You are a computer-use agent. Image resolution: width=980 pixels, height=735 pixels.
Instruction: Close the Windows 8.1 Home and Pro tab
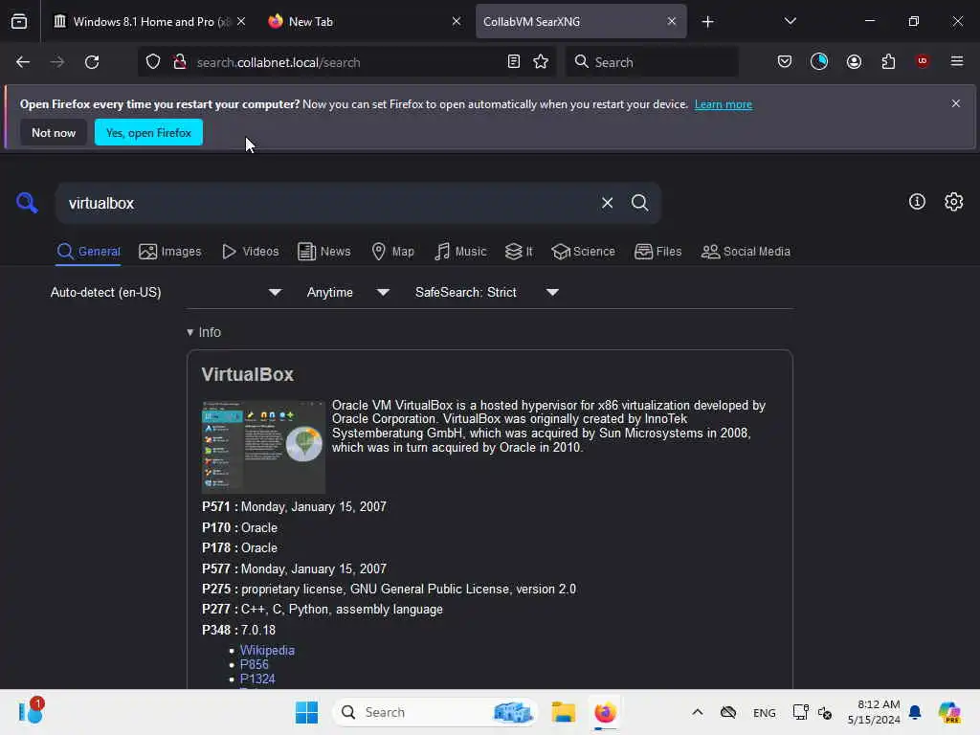[x=241, y=21]
